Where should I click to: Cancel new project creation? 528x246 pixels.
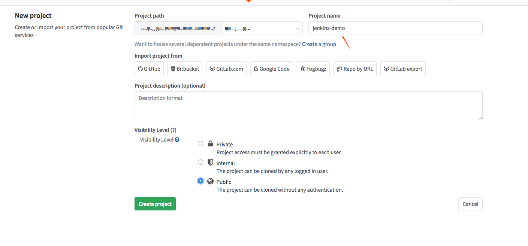[x=470, y=204]
